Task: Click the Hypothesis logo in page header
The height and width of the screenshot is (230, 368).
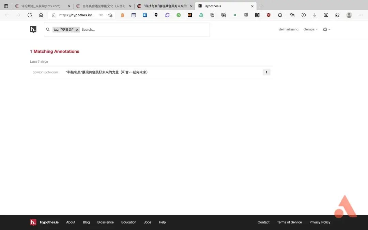Action: pos(33,30)
